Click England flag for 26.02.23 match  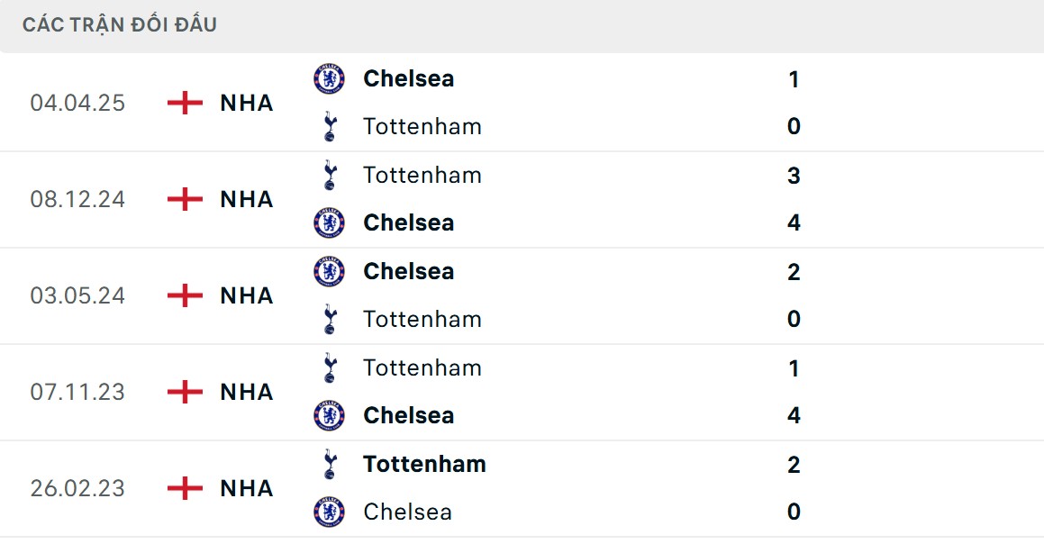(186, 488)
